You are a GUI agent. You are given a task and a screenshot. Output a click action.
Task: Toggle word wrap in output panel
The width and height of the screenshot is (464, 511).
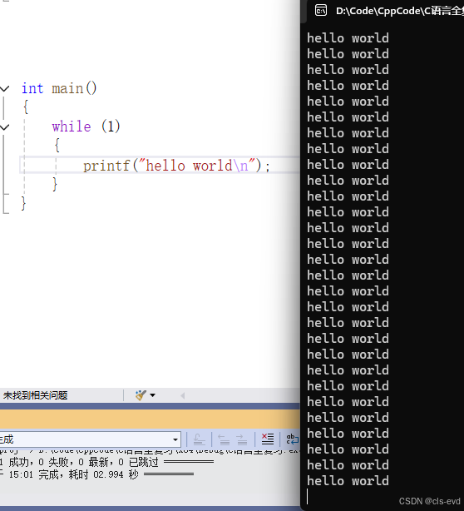[292, 439]
